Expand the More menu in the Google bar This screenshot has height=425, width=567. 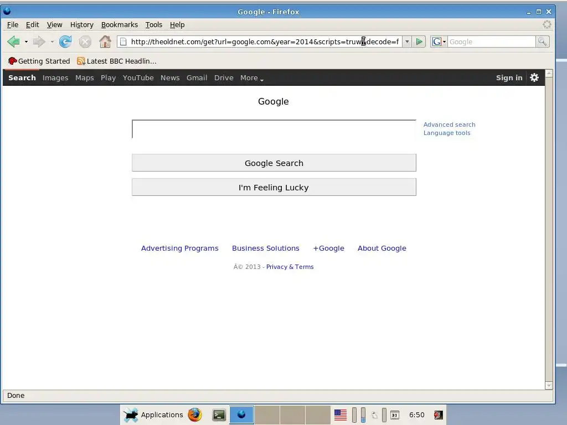point(252,77)
